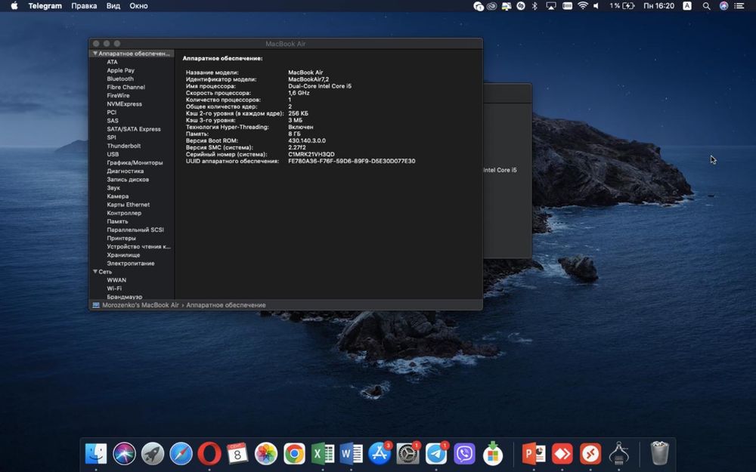Click the Пн 16:20 clock
The width and height of the screenshot is (756, 472).
click(658, 6)
